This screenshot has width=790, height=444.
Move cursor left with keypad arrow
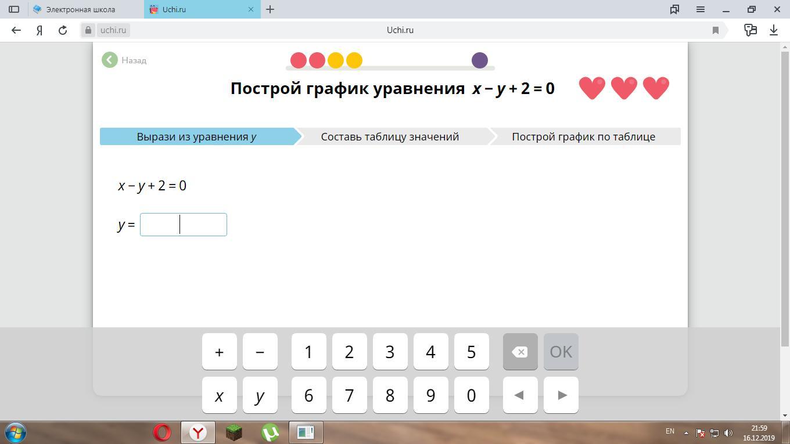pyautogui.click(x=520, y=395)
